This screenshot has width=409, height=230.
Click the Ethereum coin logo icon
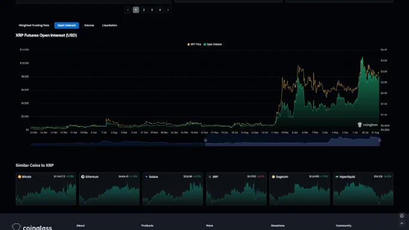click(83, 177)
